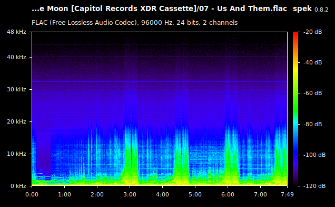This screenshot has height=207, width=335.
Task: Click the '2:00' time axis label
Action: [97, 194]
